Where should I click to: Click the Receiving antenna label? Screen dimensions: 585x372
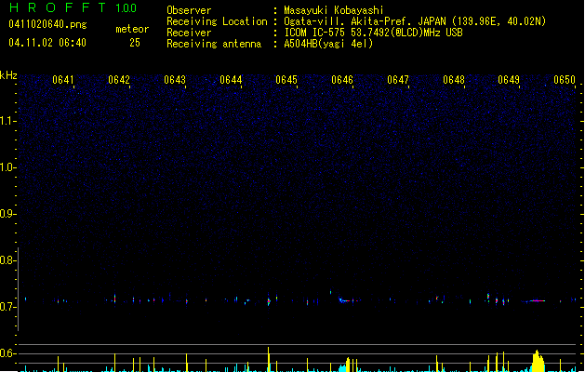214,44
